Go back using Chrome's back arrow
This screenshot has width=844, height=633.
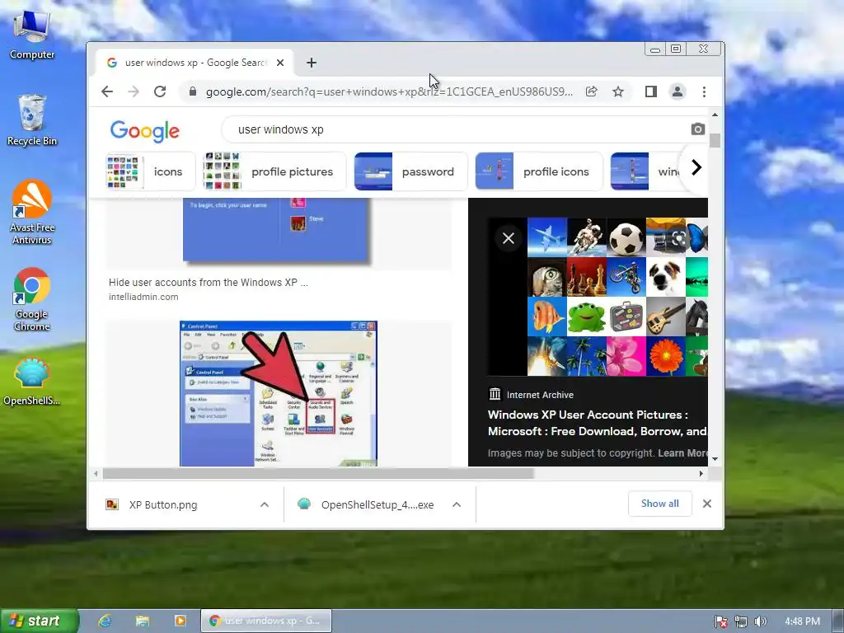[107, 91]
